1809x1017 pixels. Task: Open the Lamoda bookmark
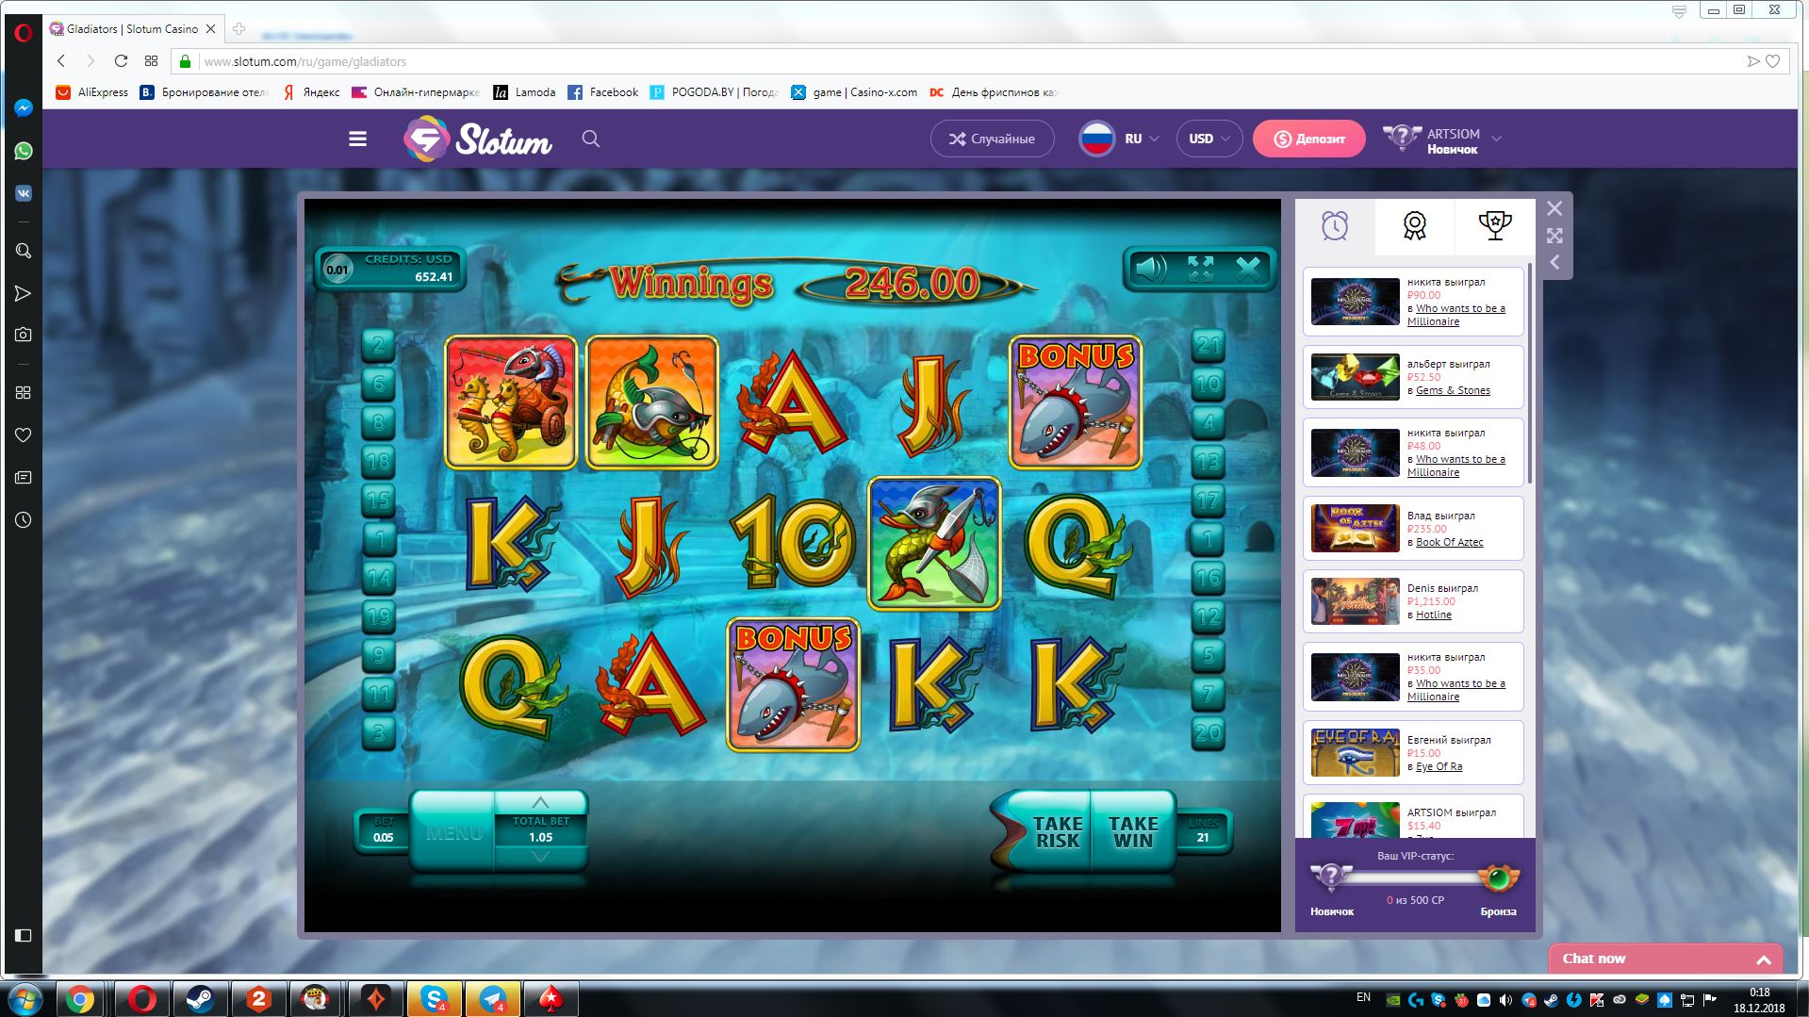click(525, 92)
